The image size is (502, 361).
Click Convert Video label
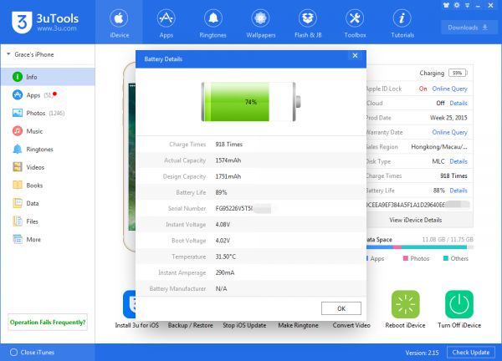(351, 325)
